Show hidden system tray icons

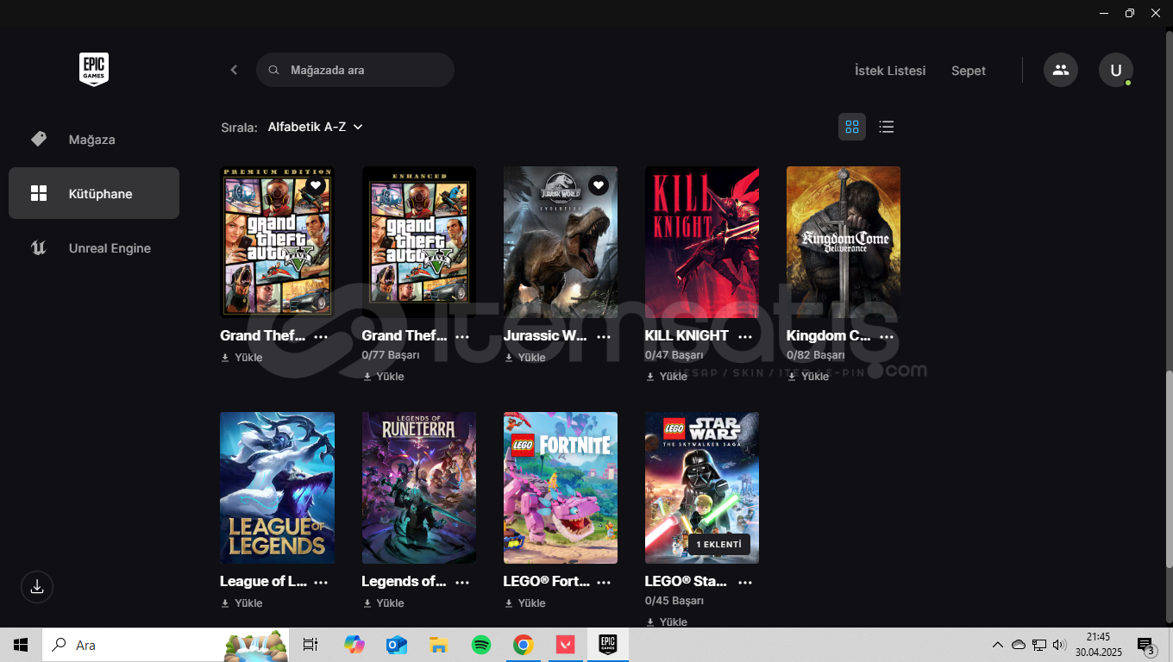click(998, 645)
